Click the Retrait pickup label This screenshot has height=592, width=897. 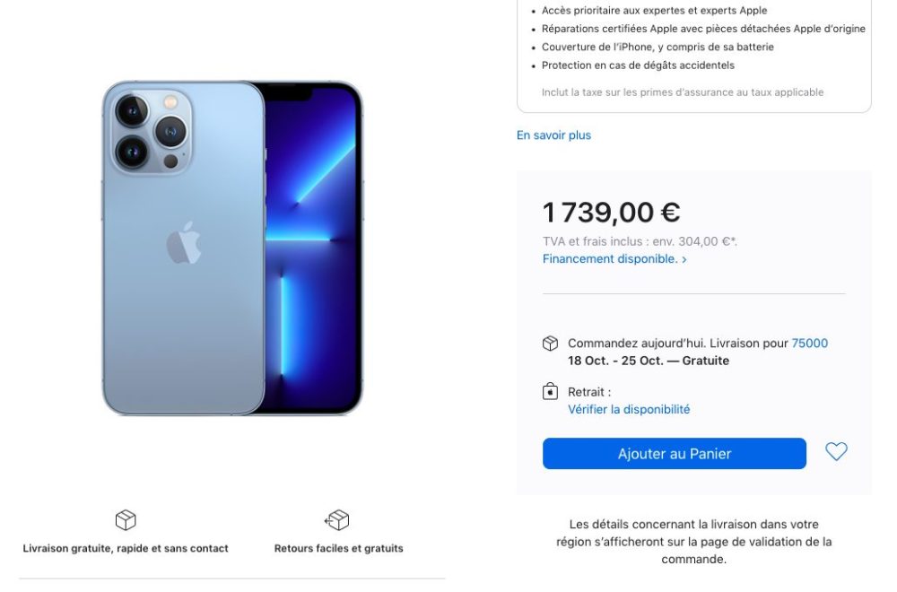[x=589, y=392]
